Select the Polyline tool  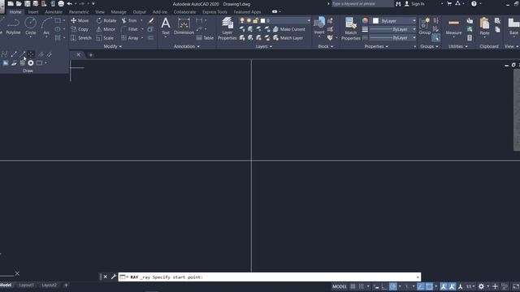point(13,26)
